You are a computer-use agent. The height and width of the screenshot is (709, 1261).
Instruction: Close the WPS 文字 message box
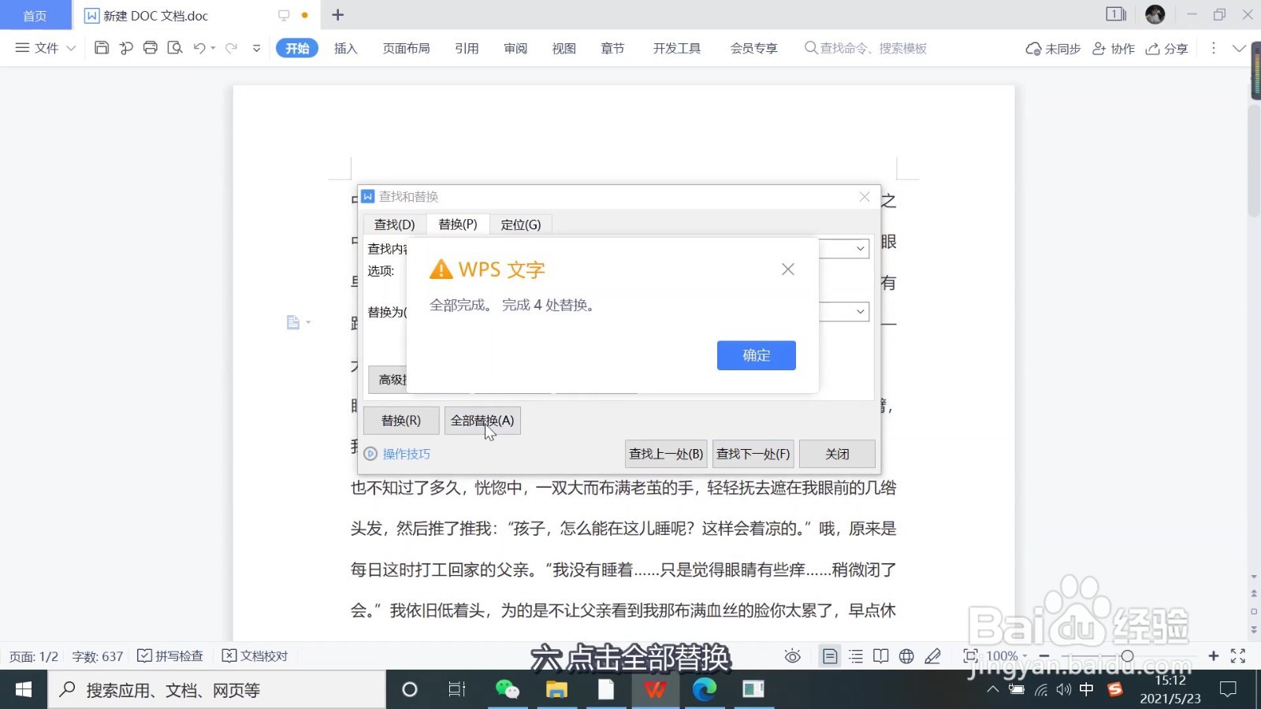[787, 269]
